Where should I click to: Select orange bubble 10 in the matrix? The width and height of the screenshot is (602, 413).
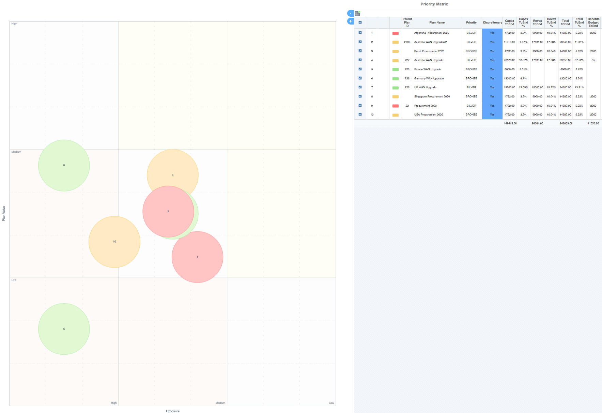click(x=114, y=242)
